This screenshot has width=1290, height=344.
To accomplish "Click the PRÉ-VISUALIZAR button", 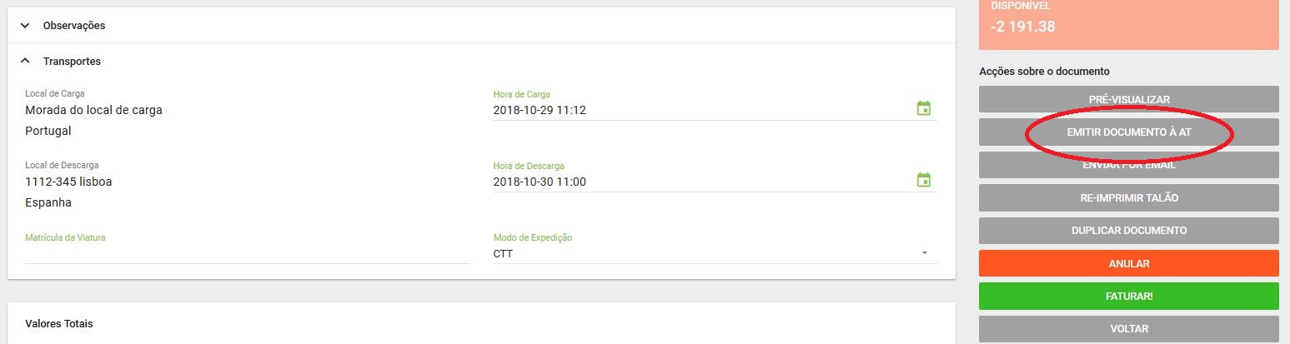I will click(x=1129, y=99).
